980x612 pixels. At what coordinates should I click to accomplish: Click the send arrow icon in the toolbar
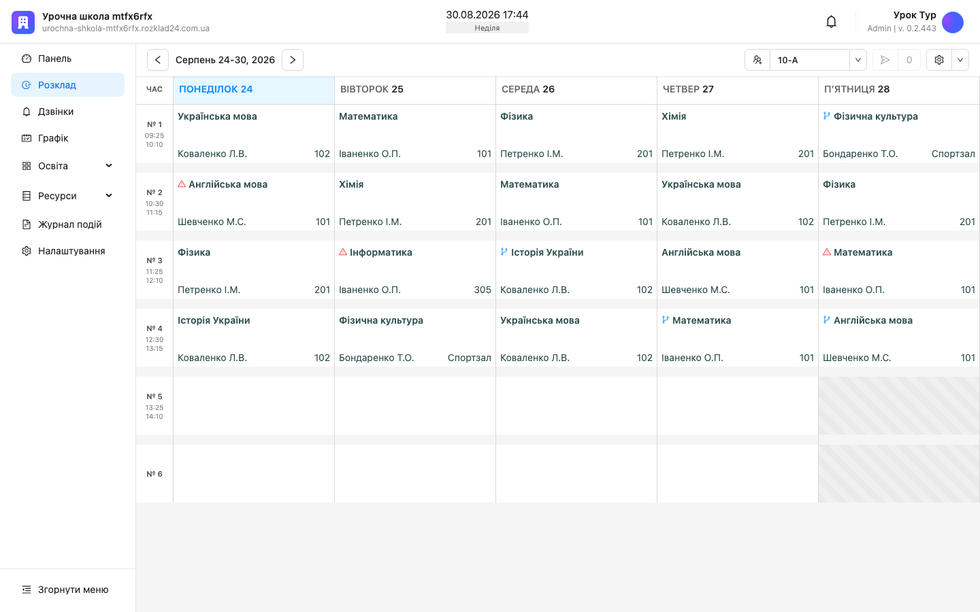[x=885, y=60]
